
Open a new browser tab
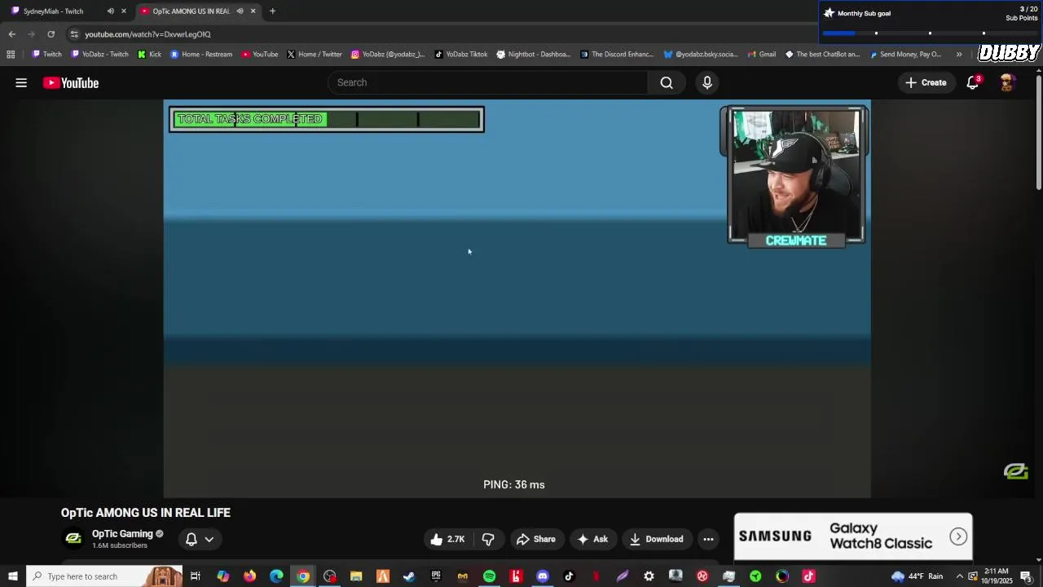click(272, 11)
